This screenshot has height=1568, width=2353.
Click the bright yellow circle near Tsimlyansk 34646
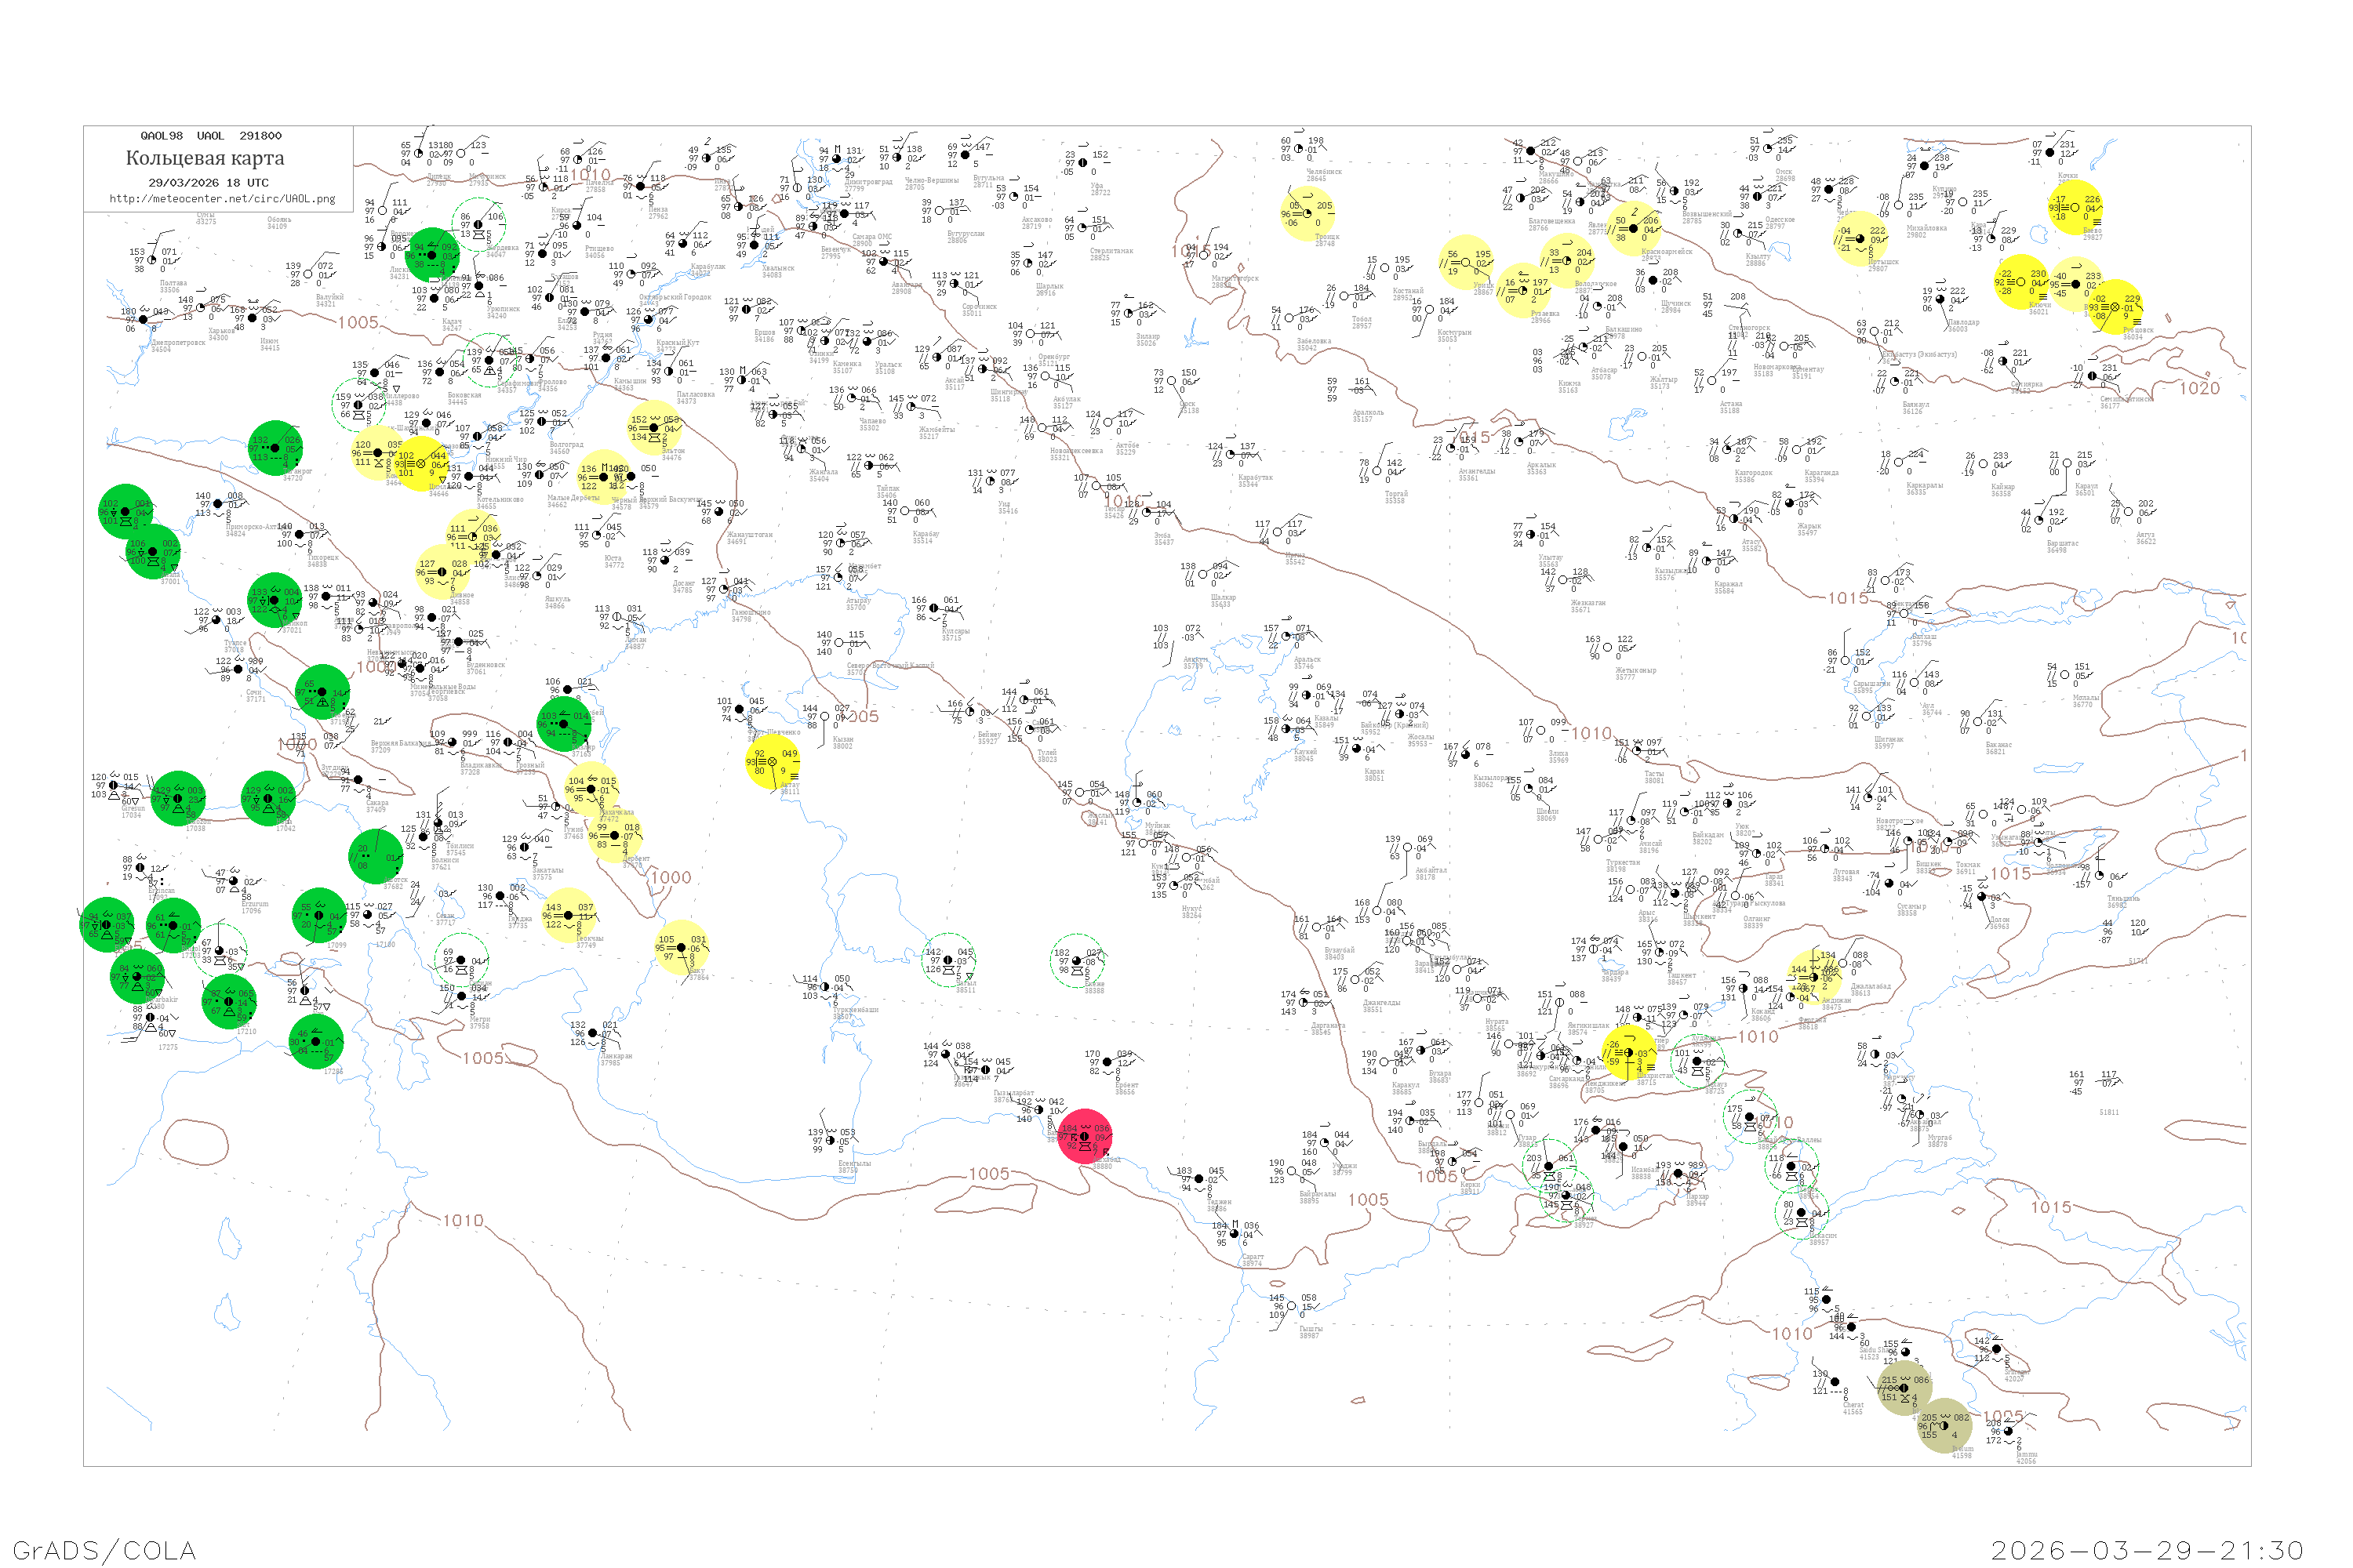[421, 463]
